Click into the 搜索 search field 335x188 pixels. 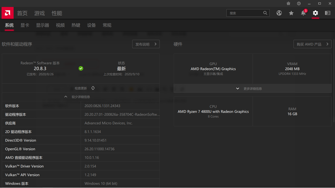245,13
